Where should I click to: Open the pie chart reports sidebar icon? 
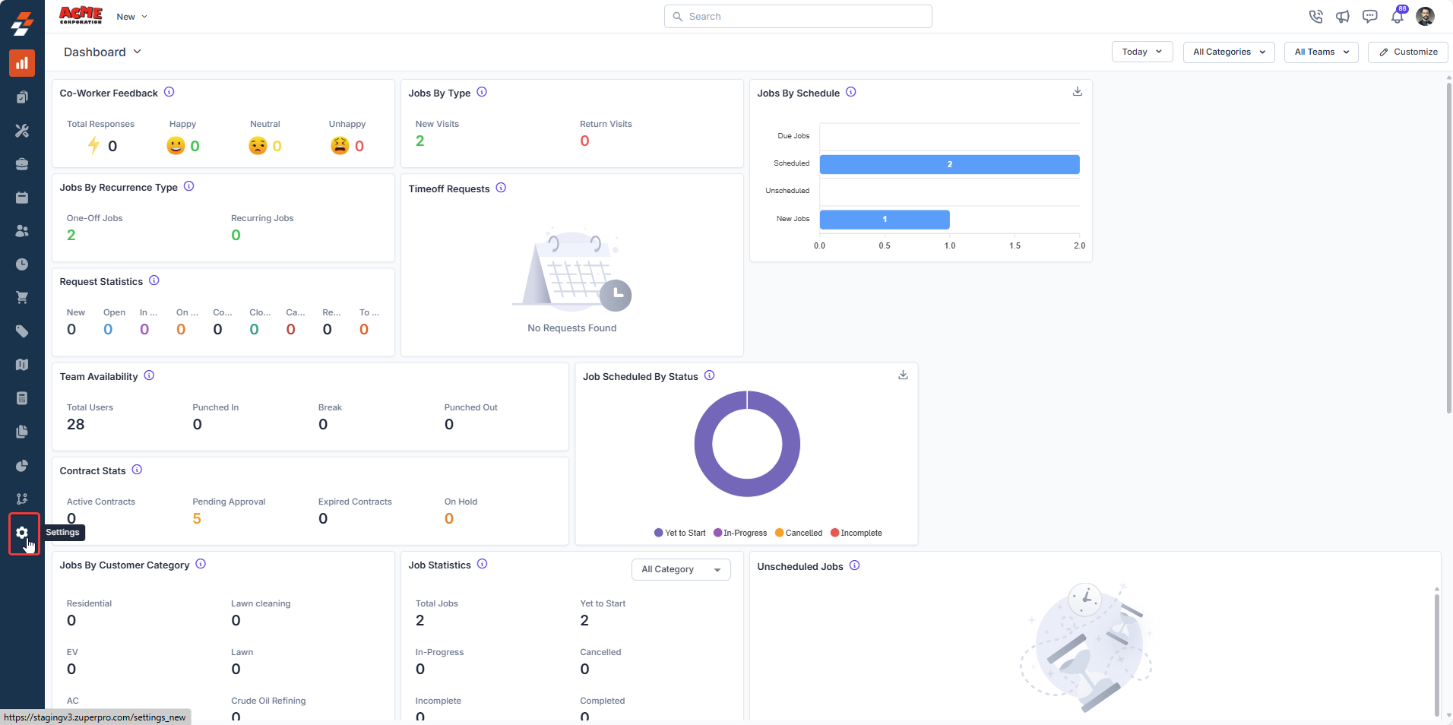[22, 465]
